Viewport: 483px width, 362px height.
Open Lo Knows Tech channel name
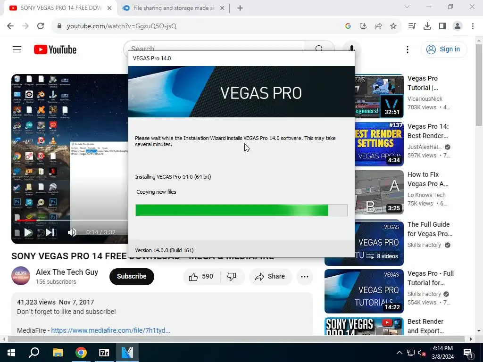tap(426, 195)
